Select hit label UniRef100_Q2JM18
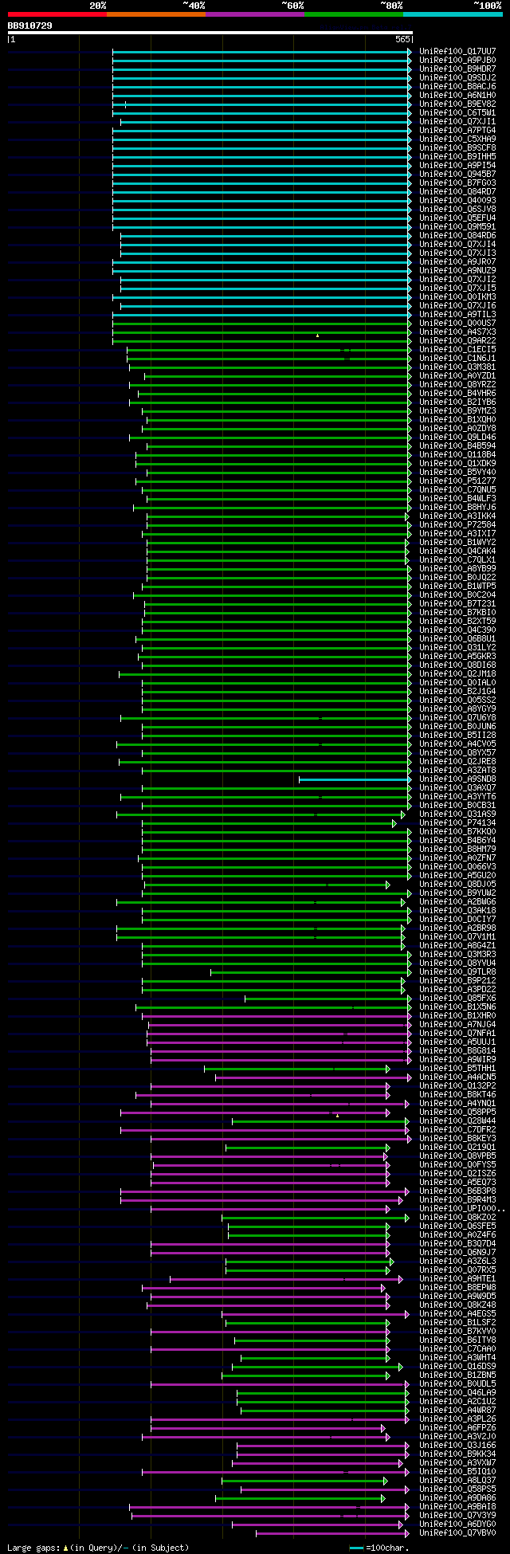 [x=457, y=673]
